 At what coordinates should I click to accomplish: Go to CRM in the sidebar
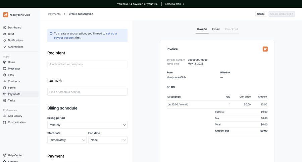pyautogui.click(x=20, y=34)
